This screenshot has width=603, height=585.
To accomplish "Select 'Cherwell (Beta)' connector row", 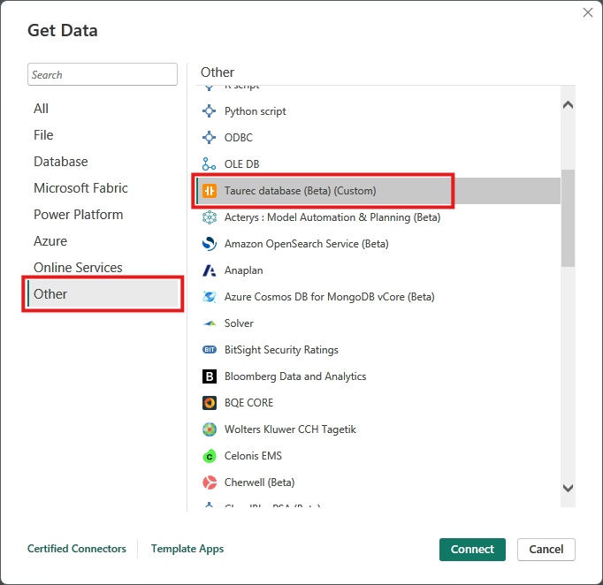I will (x=378, y=482).
